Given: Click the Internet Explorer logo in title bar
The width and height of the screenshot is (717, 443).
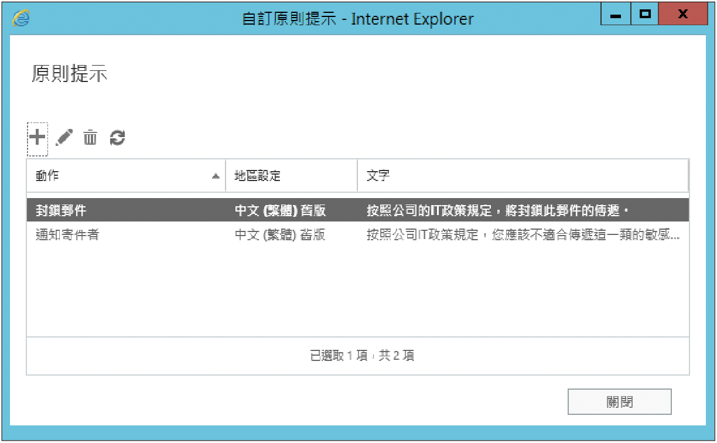Looking at the screenshot, I should click(21, 18).
